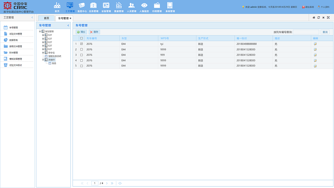The width and height of the screenshot is (334, 188).
Task: Toggle the select-all checkbox in the table header
Action: pyautogui.click(x=81, y=38)
